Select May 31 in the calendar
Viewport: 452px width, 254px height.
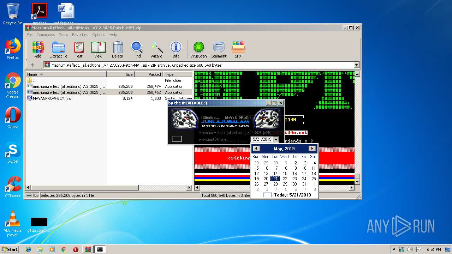[304, 184]
